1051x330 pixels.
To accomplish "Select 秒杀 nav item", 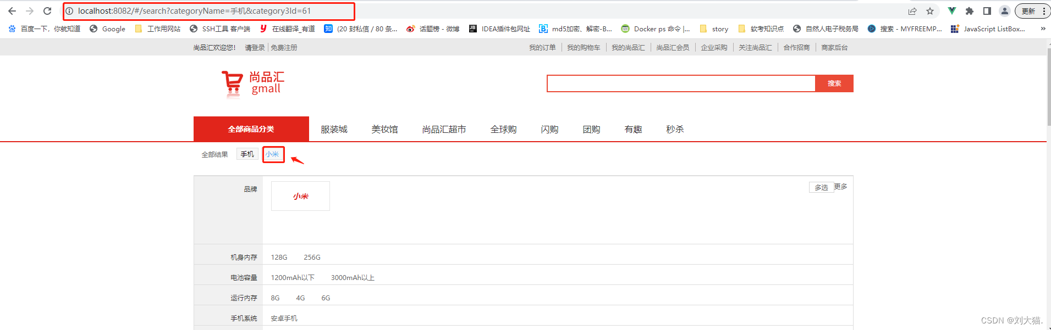I will click(x=675, y=130).
